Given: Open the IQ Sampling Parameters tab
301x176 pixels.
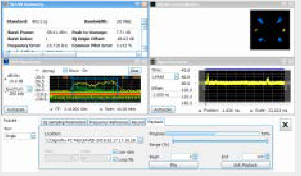Looking at the screenshot, I should (64, 122).
